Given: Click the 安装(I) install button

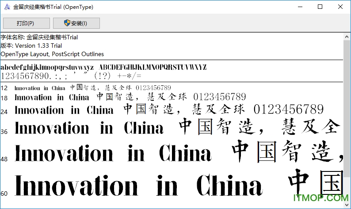Looking at the screenshot, I should pyautogui.click(x=76, y=23).
